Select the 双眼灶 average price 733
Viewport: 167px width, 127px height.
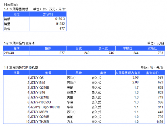click(x=161, y=53)
